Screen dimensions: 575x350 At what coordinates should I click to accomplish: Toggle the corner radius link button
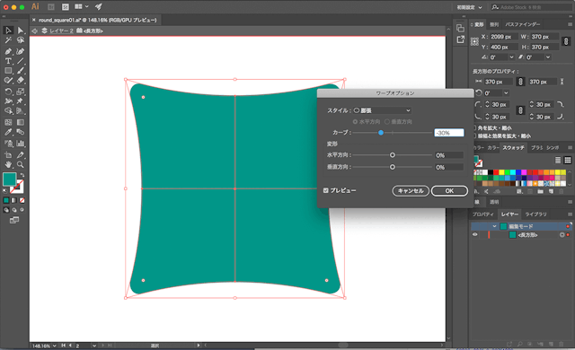click(x=520, y=110)
